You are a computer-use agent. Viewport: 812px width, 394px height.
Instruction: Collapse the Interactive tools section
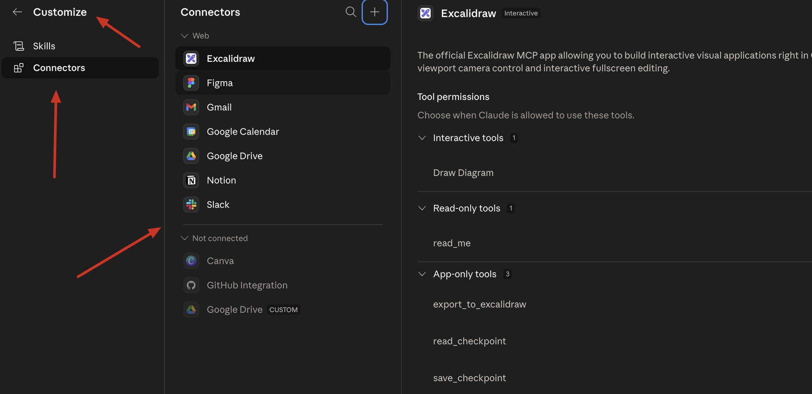(x=422, y=138)
